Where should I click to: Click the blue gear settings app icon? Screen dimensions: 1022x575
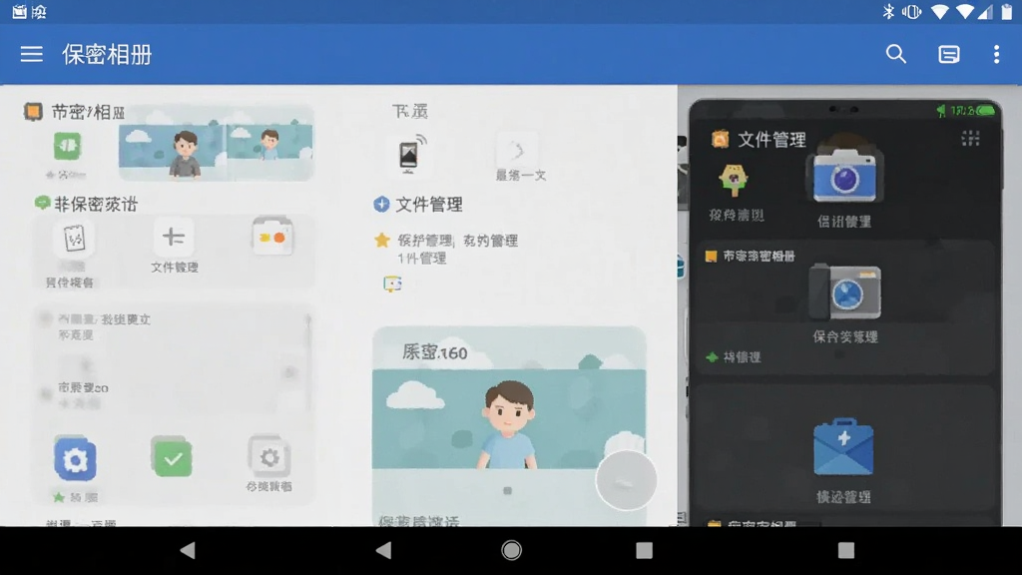[75, 460]
